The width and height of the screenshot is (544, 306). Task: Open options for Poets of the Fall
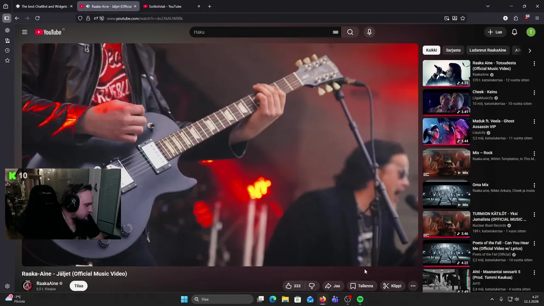(x=534, y=243)
